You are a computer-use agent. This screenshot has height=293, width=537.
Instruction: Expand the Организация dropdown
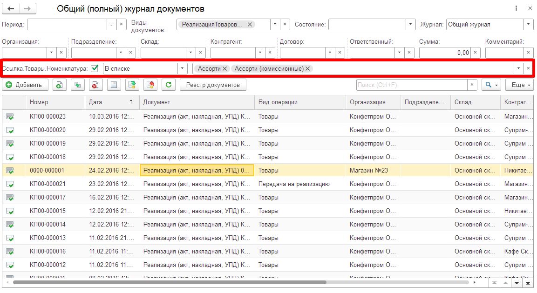[x=51, y=53]
